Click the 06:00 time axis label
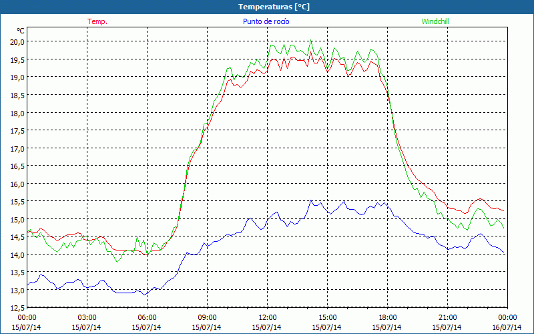Screen dimensions: 534x334 point(147,318)
